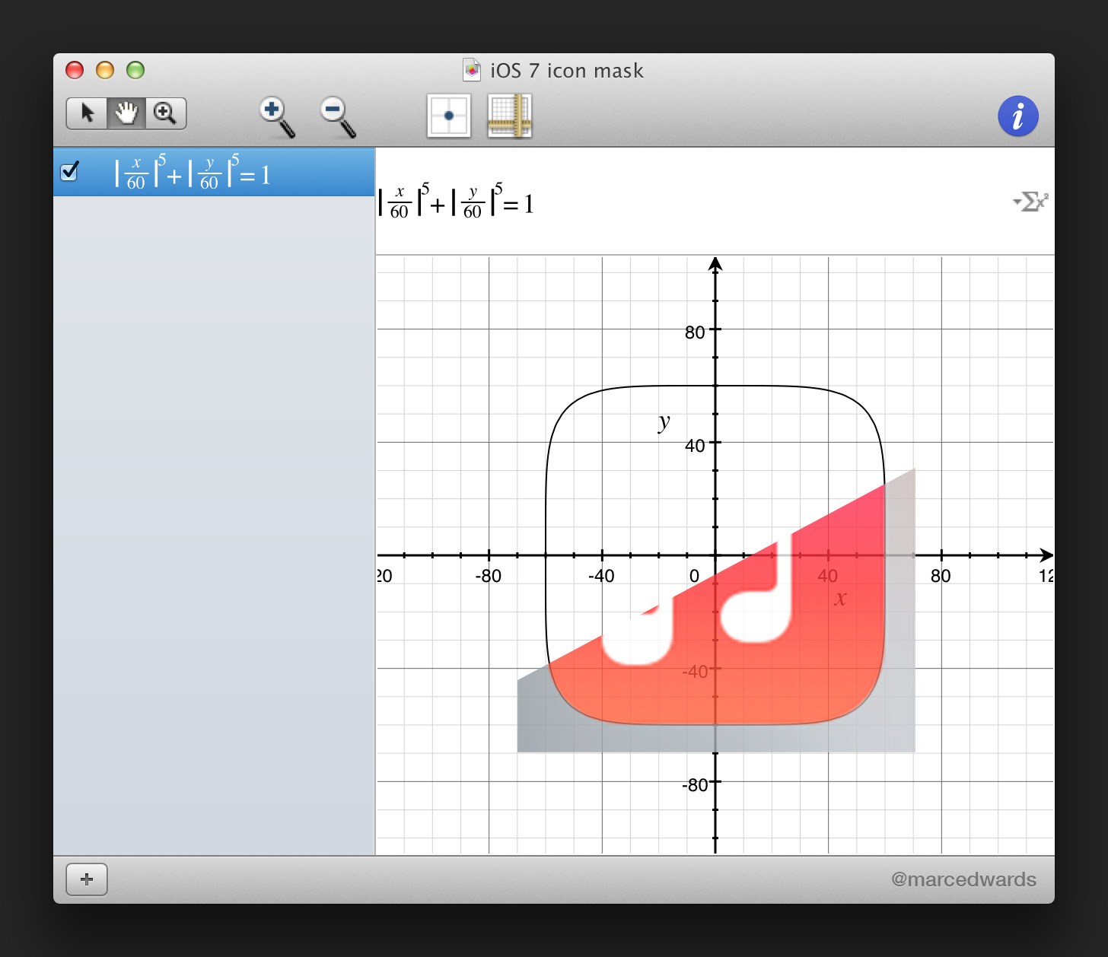Click the equation shown above the graph
Viewport: 1108px width, 957px height.
point(455,202)
